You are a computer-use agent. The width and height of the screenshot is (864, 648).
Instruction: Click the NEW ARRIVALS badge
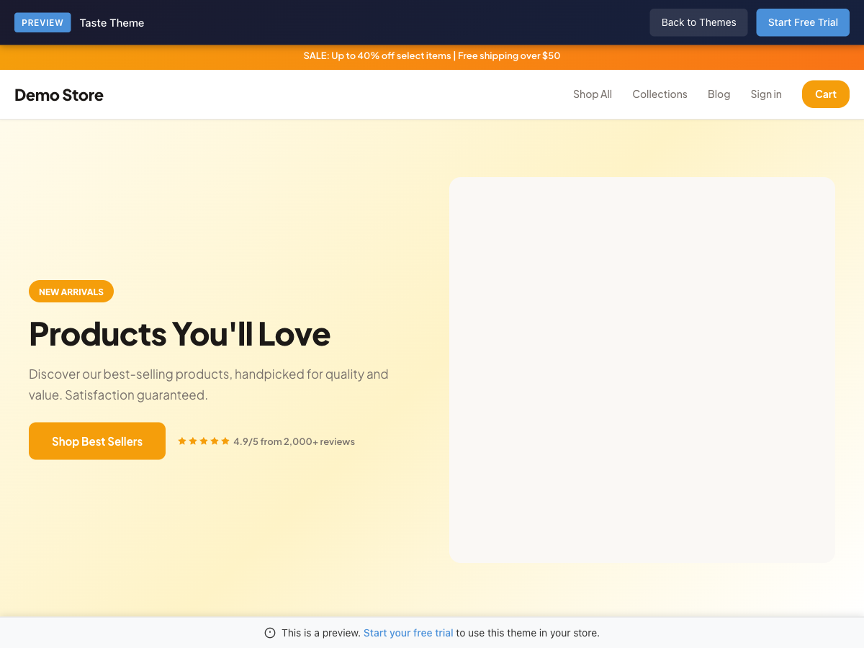coord(71,292)
